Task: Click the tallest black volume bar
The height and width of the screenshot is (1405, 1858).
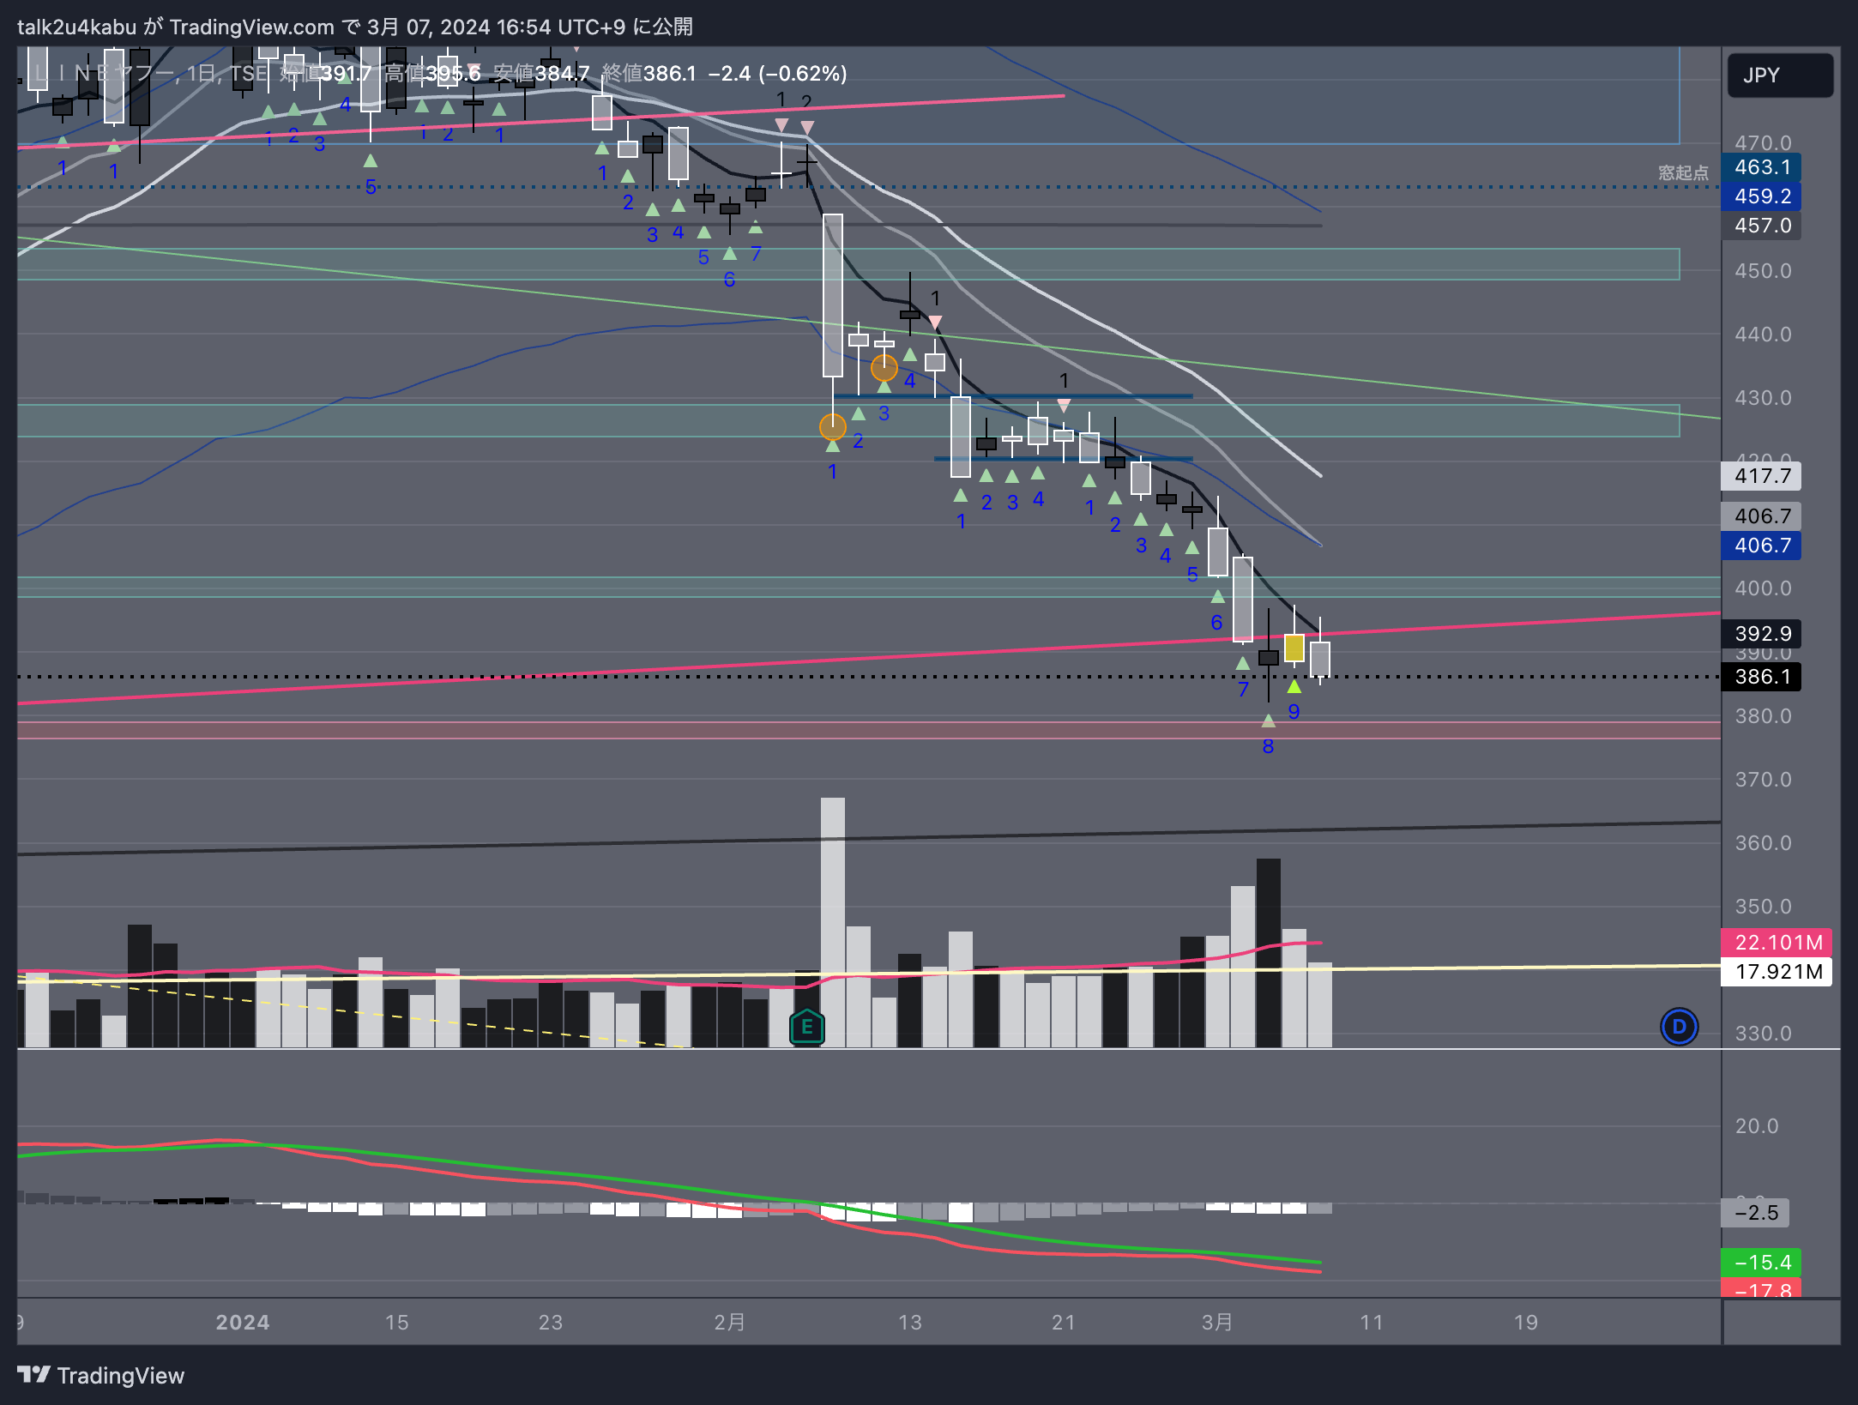Action: pos(1268,953)
